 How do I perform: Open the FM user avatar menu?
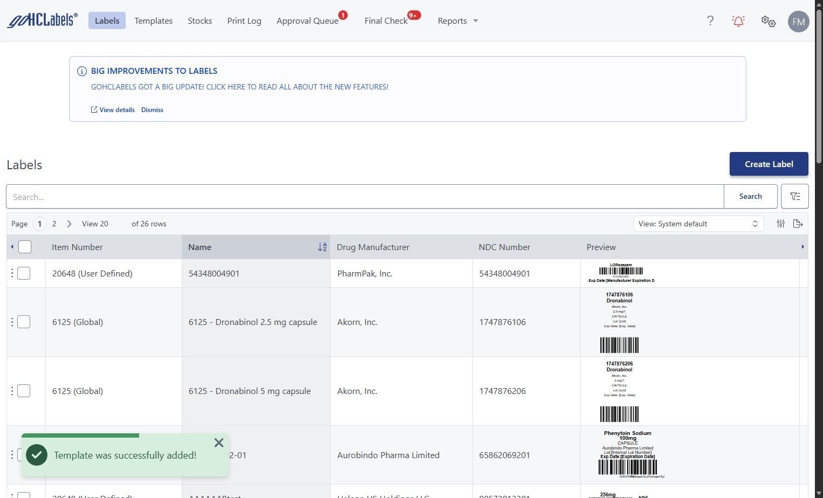point(798,22)
